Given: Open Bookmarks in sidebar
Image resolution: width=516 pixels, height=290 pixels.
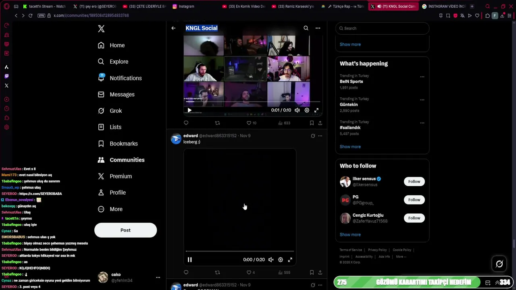Looking at the screenshot, I should tap(118, 143).
